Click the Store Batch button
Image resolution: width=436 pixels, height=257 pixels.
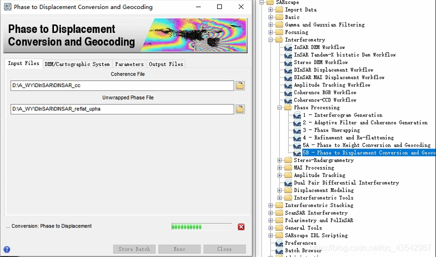click(x=134, y=249)
